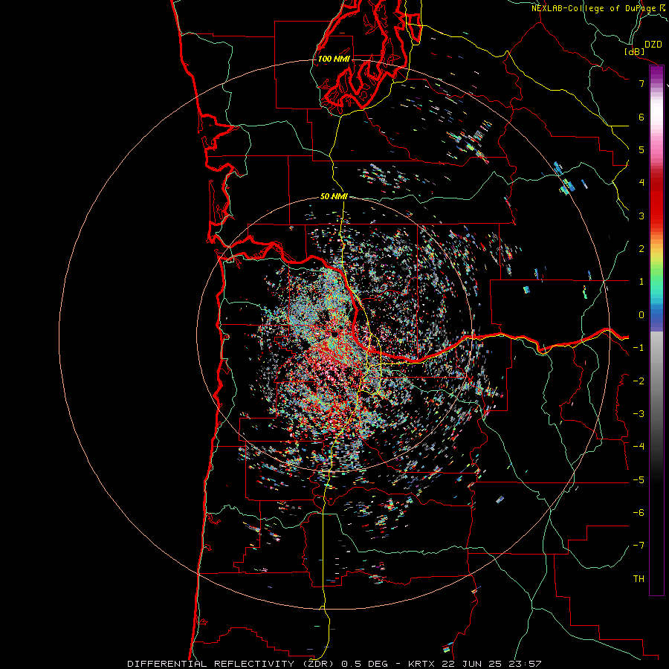Click the -2 dB color scale label
669x669 pixels.
[639, 381]
